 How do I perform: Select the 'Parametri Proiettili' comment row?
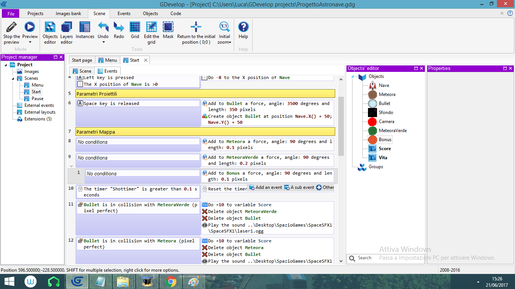[x=205, y=94]
